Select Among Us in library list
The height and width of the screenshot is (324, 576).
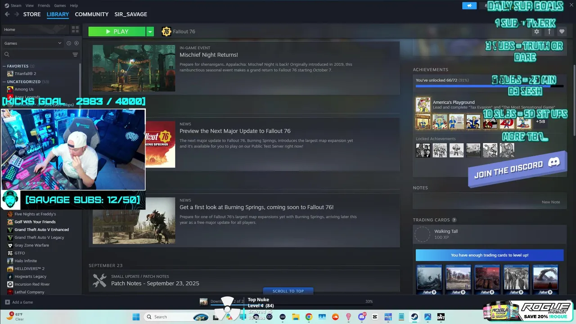click(x=24, y=89)
